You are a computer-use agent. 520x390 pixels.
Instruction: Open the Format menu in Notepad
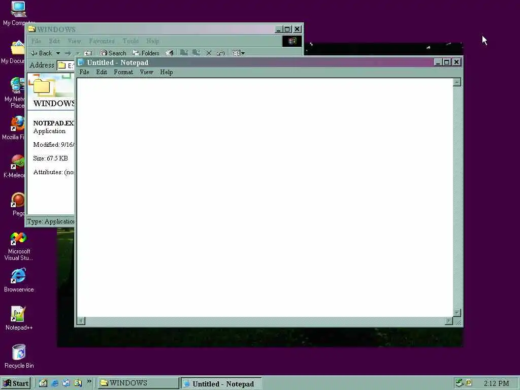(x=123, y=72)
